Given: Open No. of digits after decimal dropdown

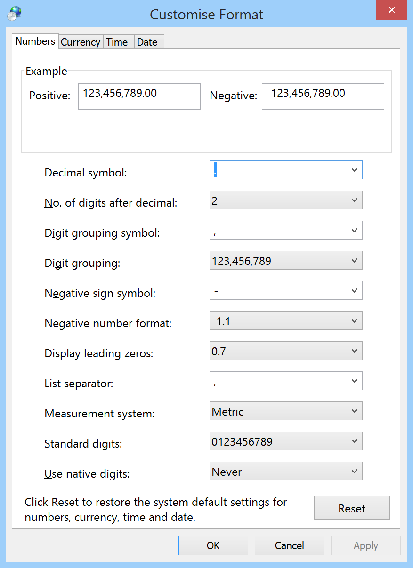Looking at the screenshot, I should click(x=286, y=200).
